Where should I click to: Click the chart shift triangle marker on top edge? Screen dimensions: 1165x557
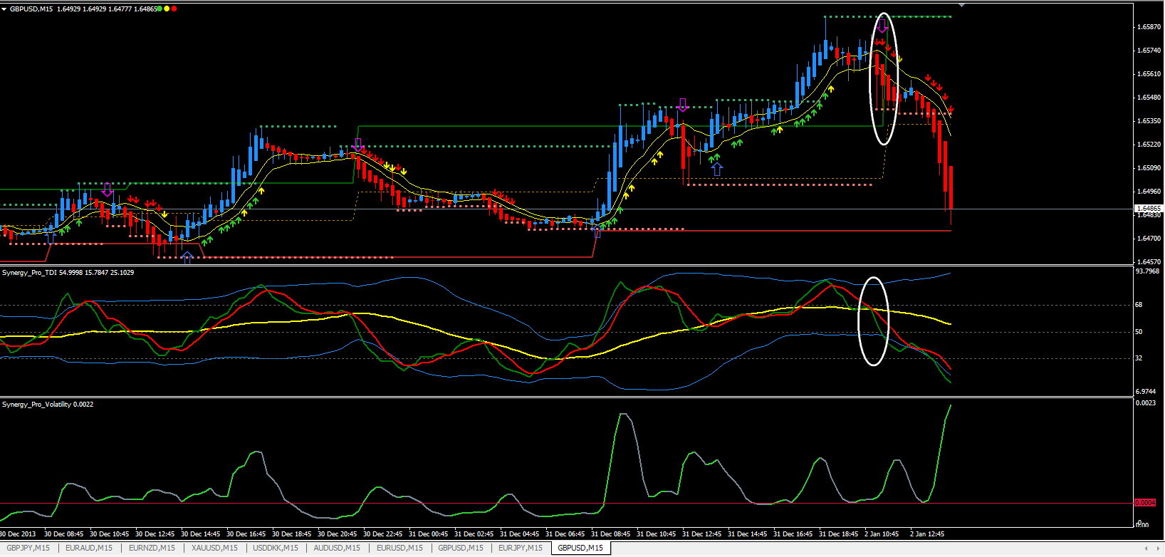962,5
